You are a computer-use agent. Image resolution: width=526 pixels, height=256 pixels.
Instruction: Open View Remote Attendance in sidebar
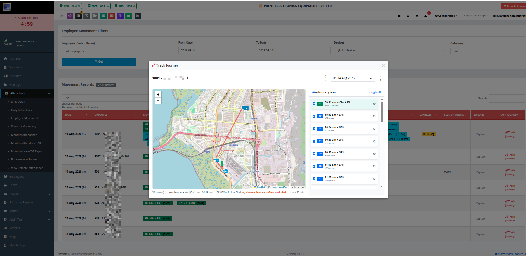pyautogui.click(x=27, y=168)
